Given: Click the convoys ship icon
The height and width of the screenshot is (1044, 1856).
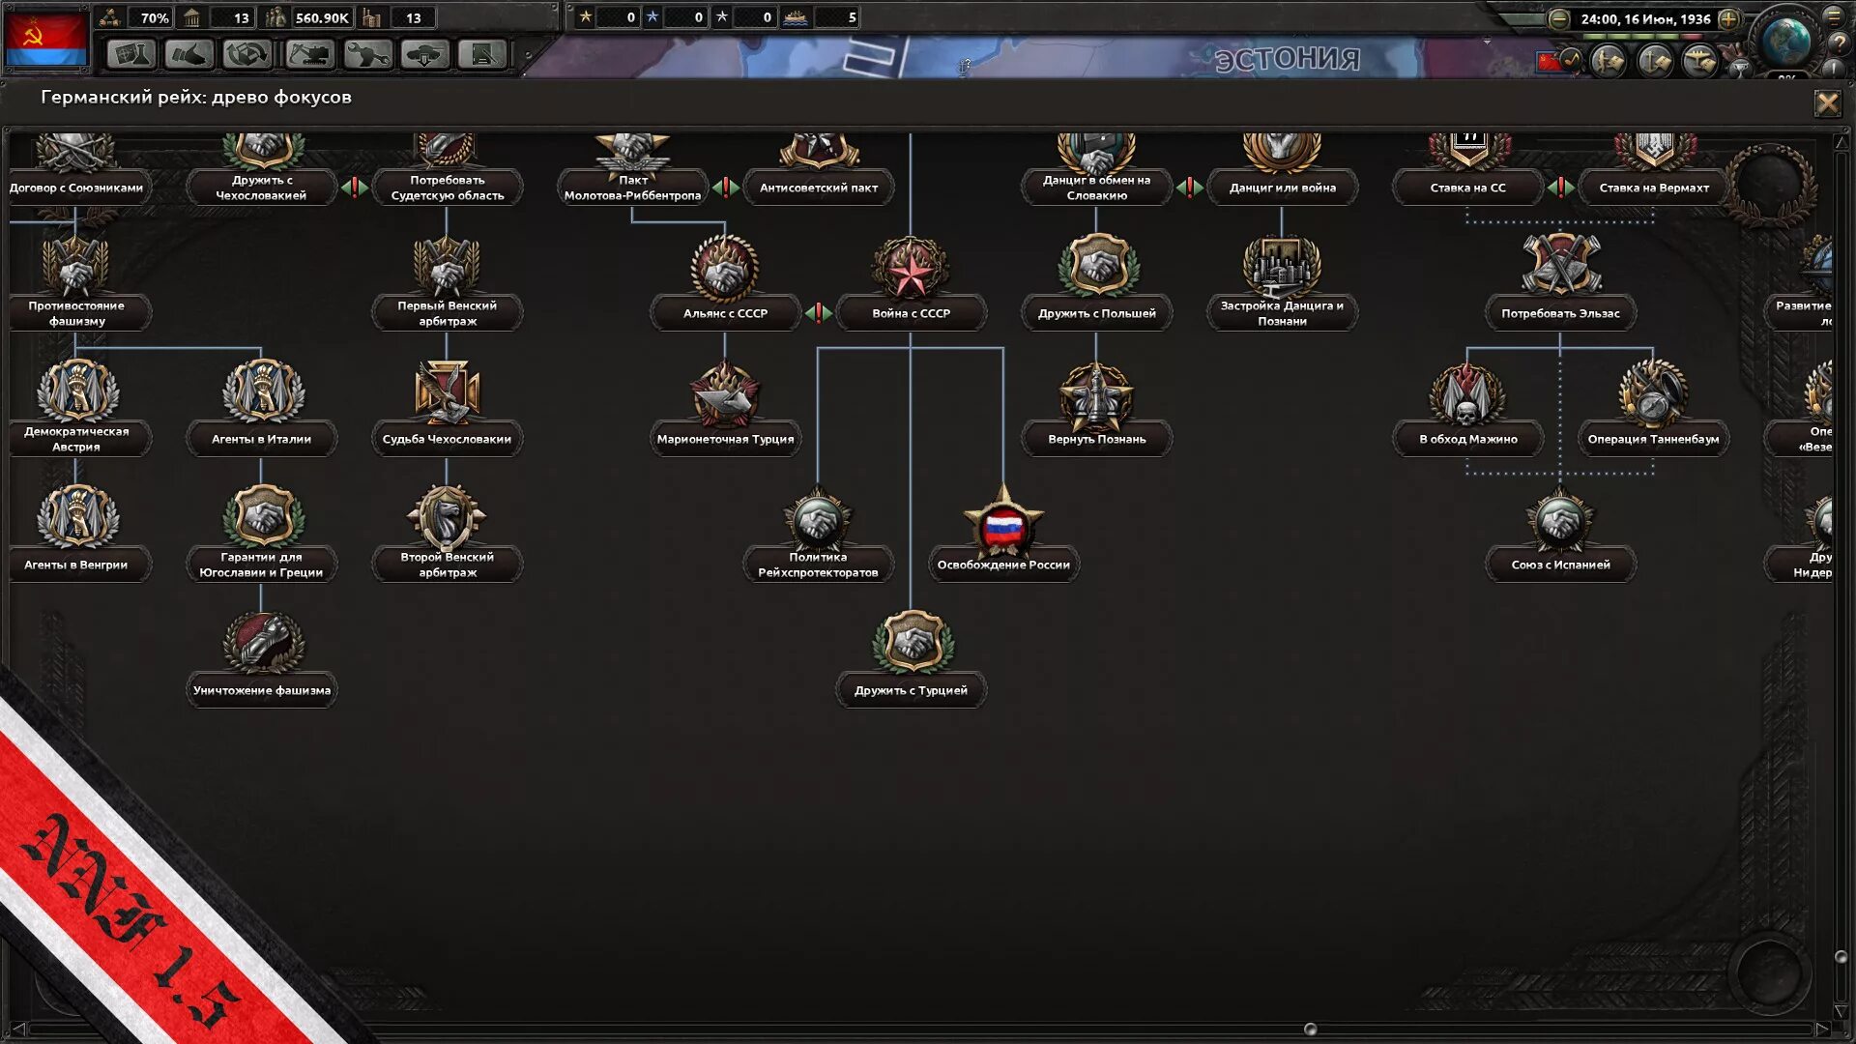Looking at the screenshot, I should click(x=796, y=17).
